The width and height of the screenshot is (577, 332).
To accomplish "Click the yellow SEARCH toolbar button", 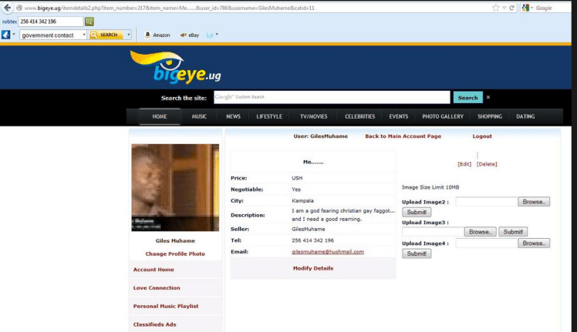I will (107, 35).
